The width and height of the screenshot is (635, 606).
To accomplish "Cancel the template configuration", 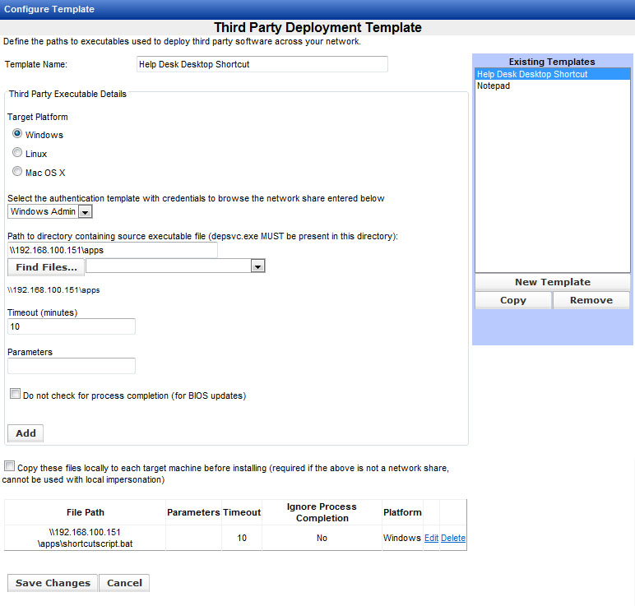I will [x=124, y=583].
